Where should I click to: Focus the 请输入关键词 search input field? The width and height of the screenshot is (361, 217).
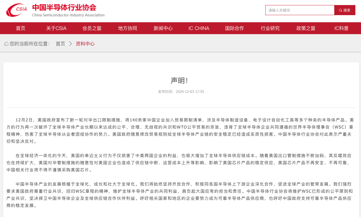tap(300, 10)
